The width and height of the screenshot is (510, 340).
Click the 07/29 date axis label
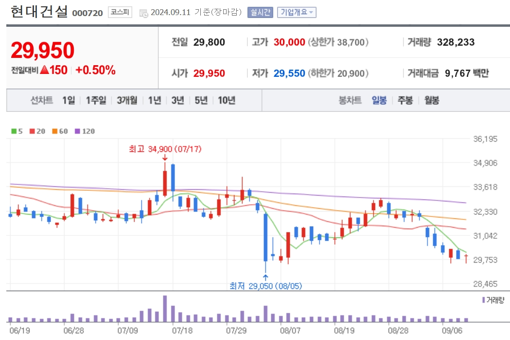(x=236, y=331)
